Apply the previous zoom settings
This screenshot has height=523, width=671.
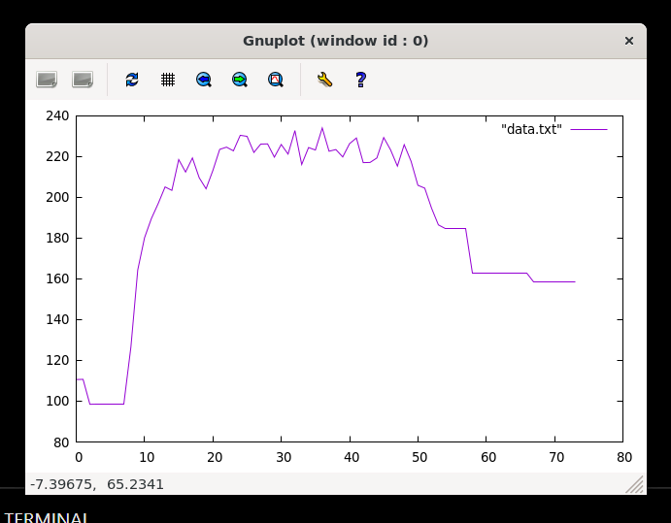coord(204,80)
